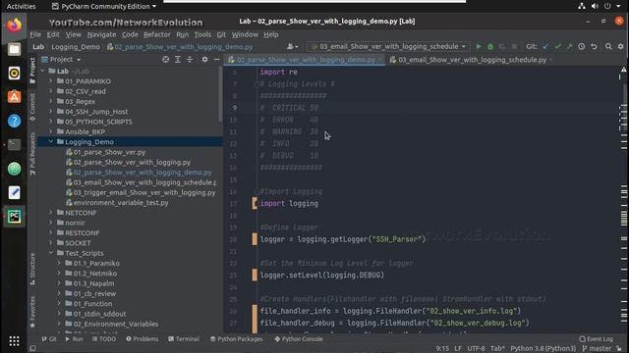Open the Problems tool window

point(142,339)
